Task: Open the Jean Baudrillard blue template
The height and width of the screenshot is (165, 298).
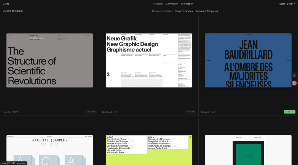Action: pos(248,60)
